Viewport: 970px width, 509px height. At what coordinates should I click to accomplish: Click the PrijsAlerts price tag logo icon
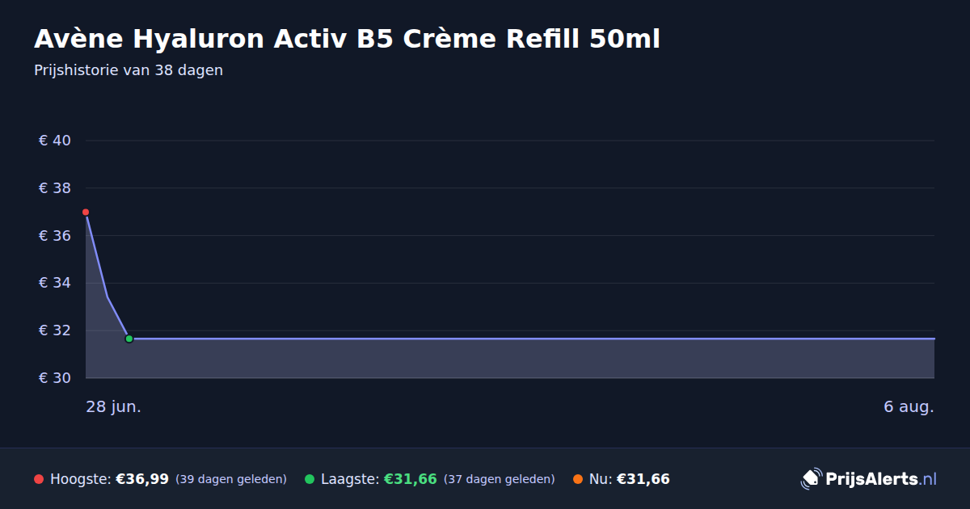tap(811, 479)
